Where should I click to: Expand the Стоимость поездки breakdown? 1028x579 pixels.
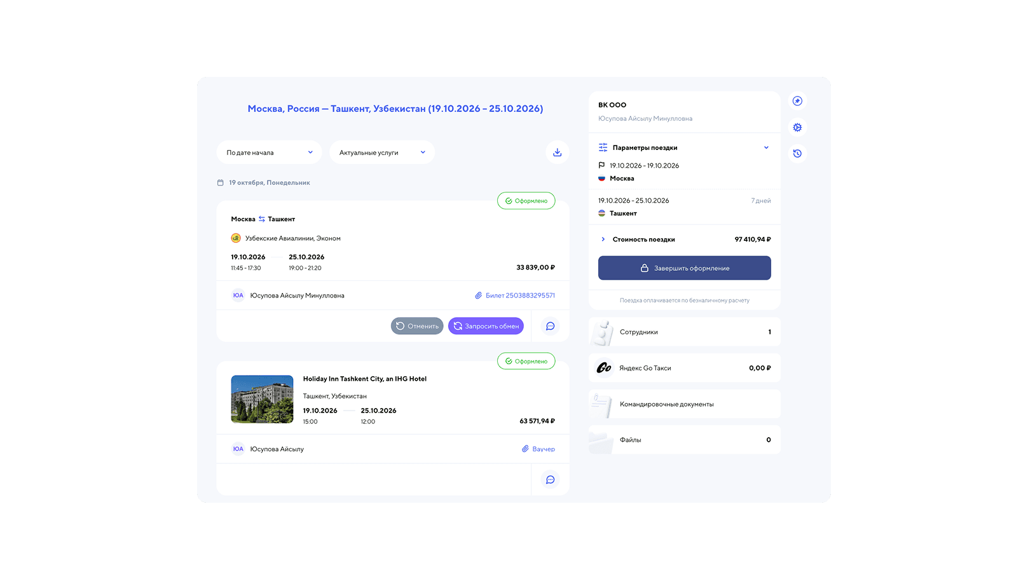click(603, 240)
